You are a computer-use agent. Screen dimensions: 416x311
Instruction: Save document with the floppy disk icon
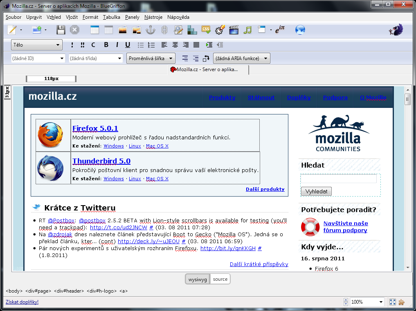tap(61, 30)
